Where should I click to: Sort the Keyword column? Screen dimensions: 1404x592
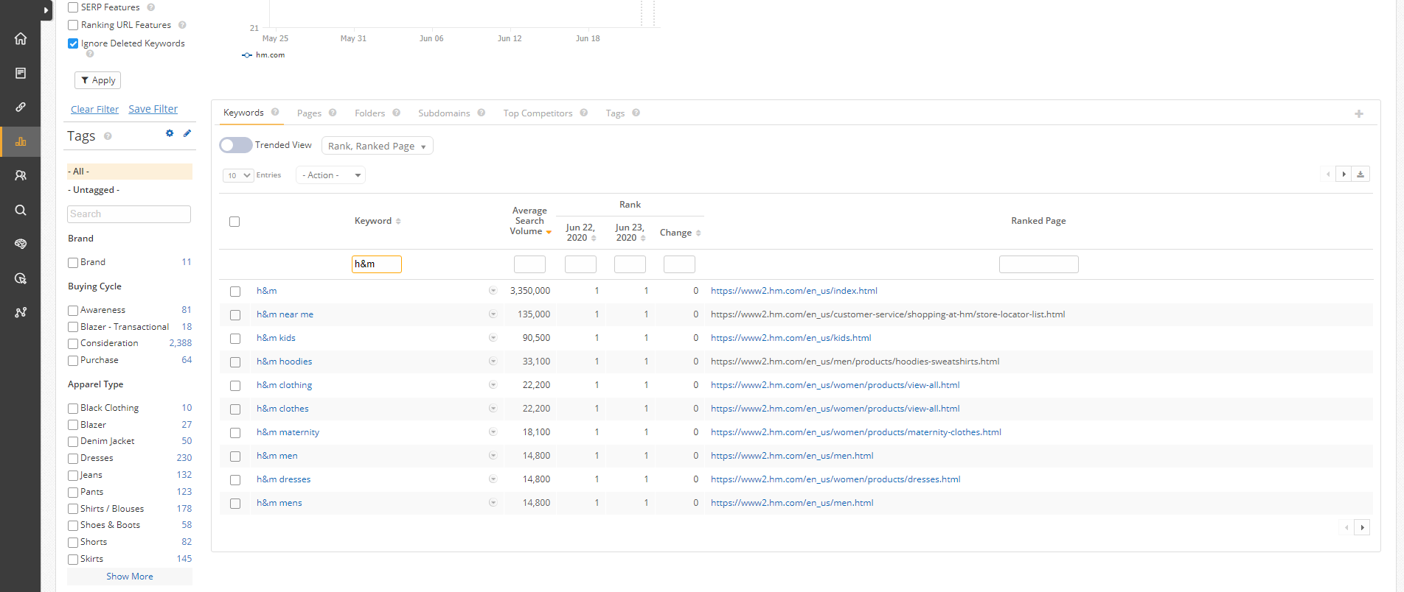(398, 221)
